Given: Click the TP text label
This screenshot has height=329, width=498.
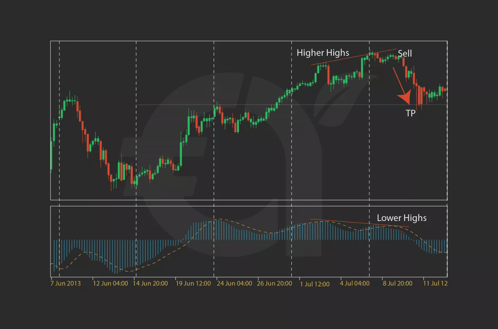Looking at the screenshot, I should [x=410, y=113].
